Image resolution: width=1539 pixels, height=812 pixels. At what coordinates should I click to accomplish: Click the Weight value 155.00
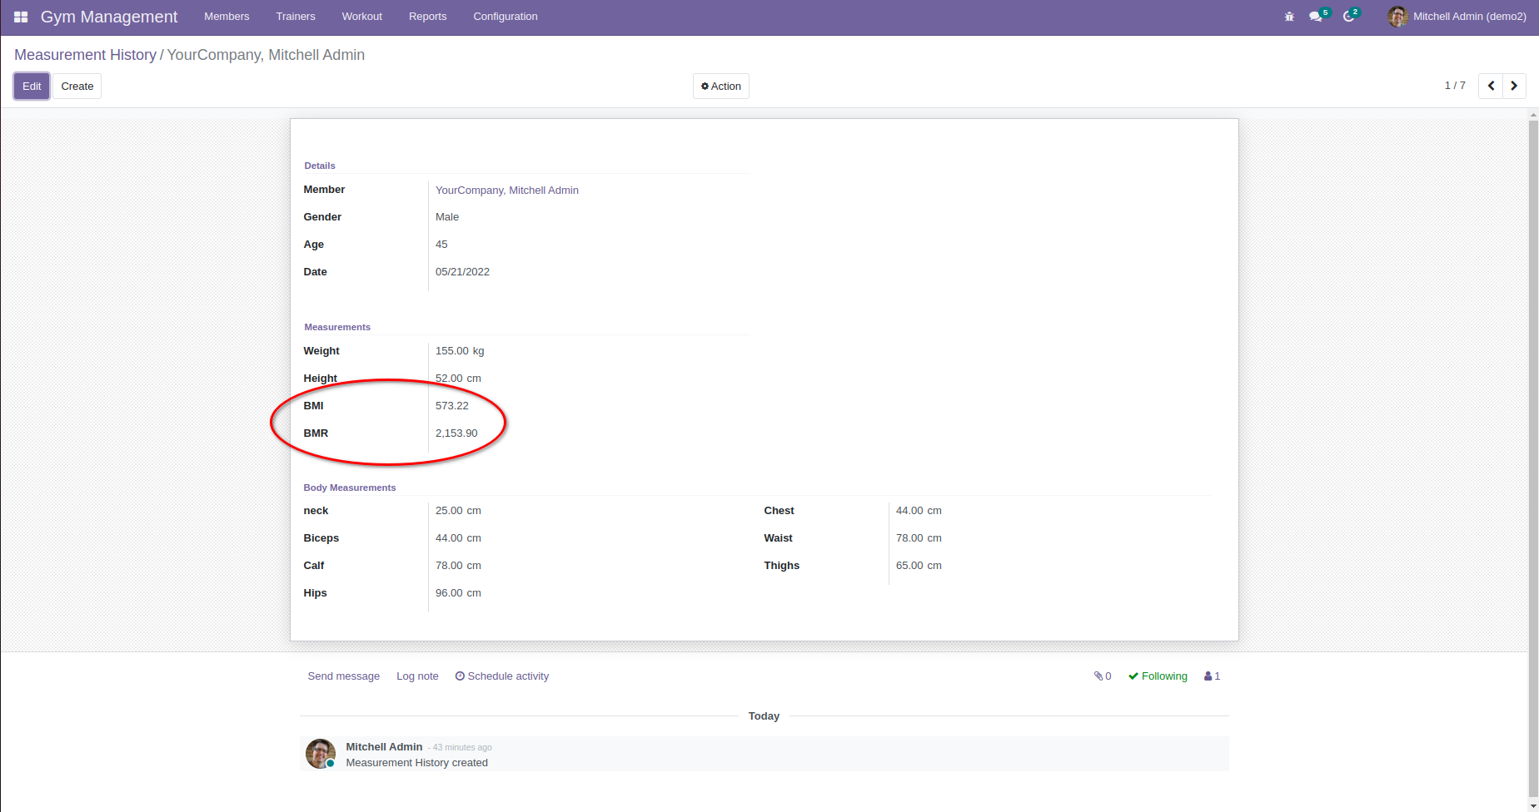[452, 351]
